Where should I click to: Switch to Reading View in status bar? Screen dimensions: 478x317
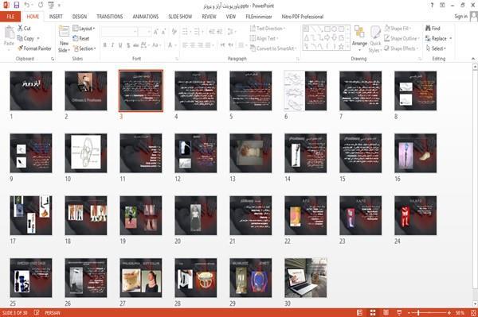pyautogui.click(x=386, y=313)
